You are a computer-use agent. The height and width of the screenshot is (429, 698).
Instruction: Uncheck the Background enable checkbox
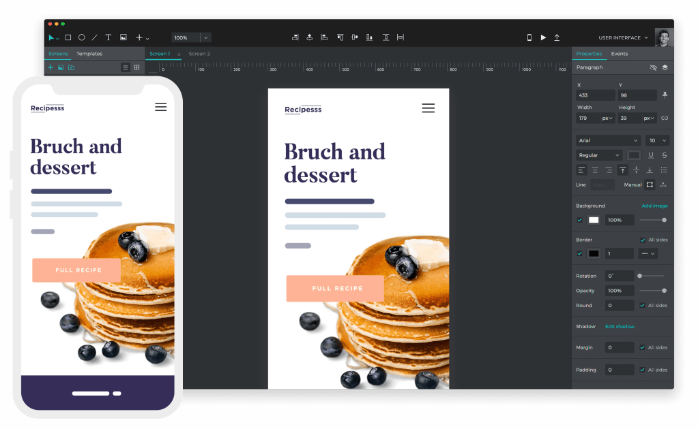pyautogui.click(x=580, y=220)
